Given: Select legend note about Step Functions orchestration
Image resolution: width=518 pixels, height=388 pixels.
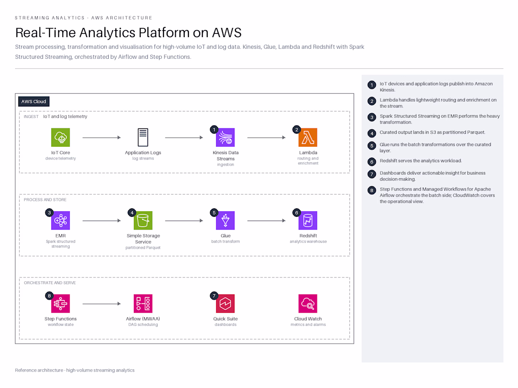Looking at the screenshot, I should point(437,195).
